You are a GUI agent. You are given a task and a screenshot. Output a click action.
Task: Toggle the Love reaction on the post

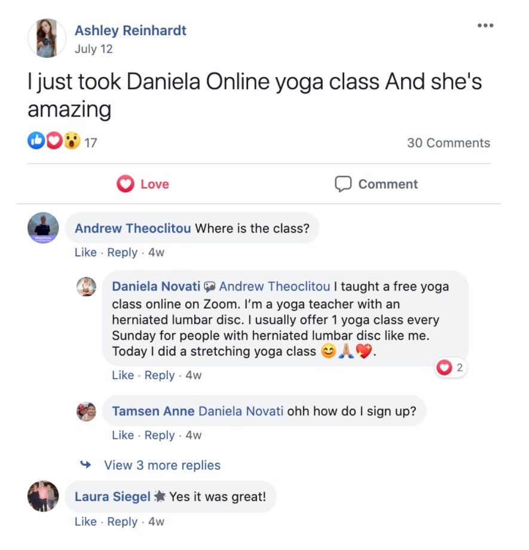(x=143, y=184)
